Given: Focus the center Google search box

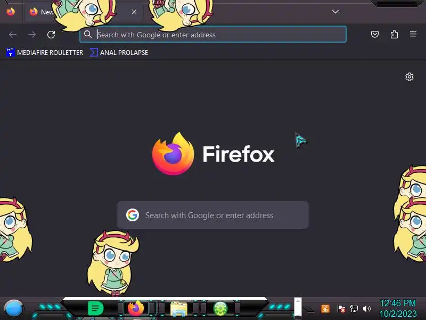Looking at the screenshot, I should tap(213, 215).
